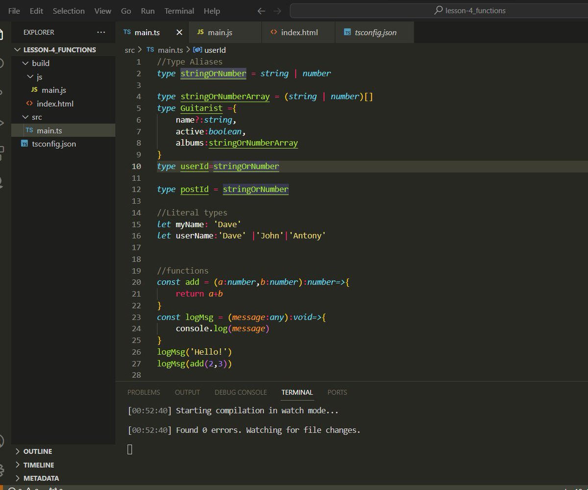
Task: Switch to the PROBLEMS panel tab
Action: coord(144,392)
